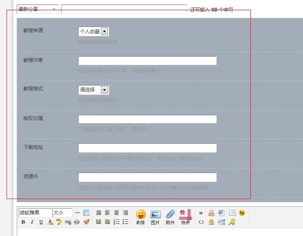Float image to the left
The image size is (303, 236).
[99, 222]
